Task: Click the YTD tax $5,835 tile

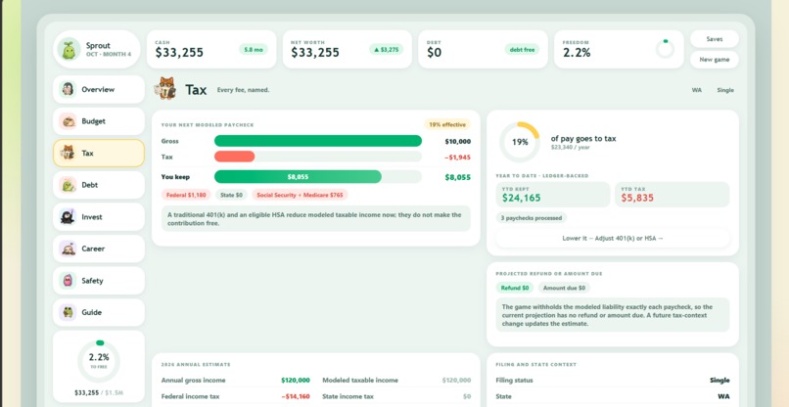Action: [673, 194]
